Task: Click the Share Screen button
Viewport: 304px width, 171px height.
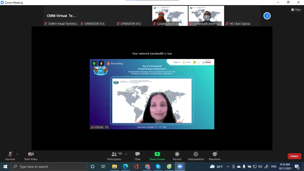Action: tap(157, 156)
